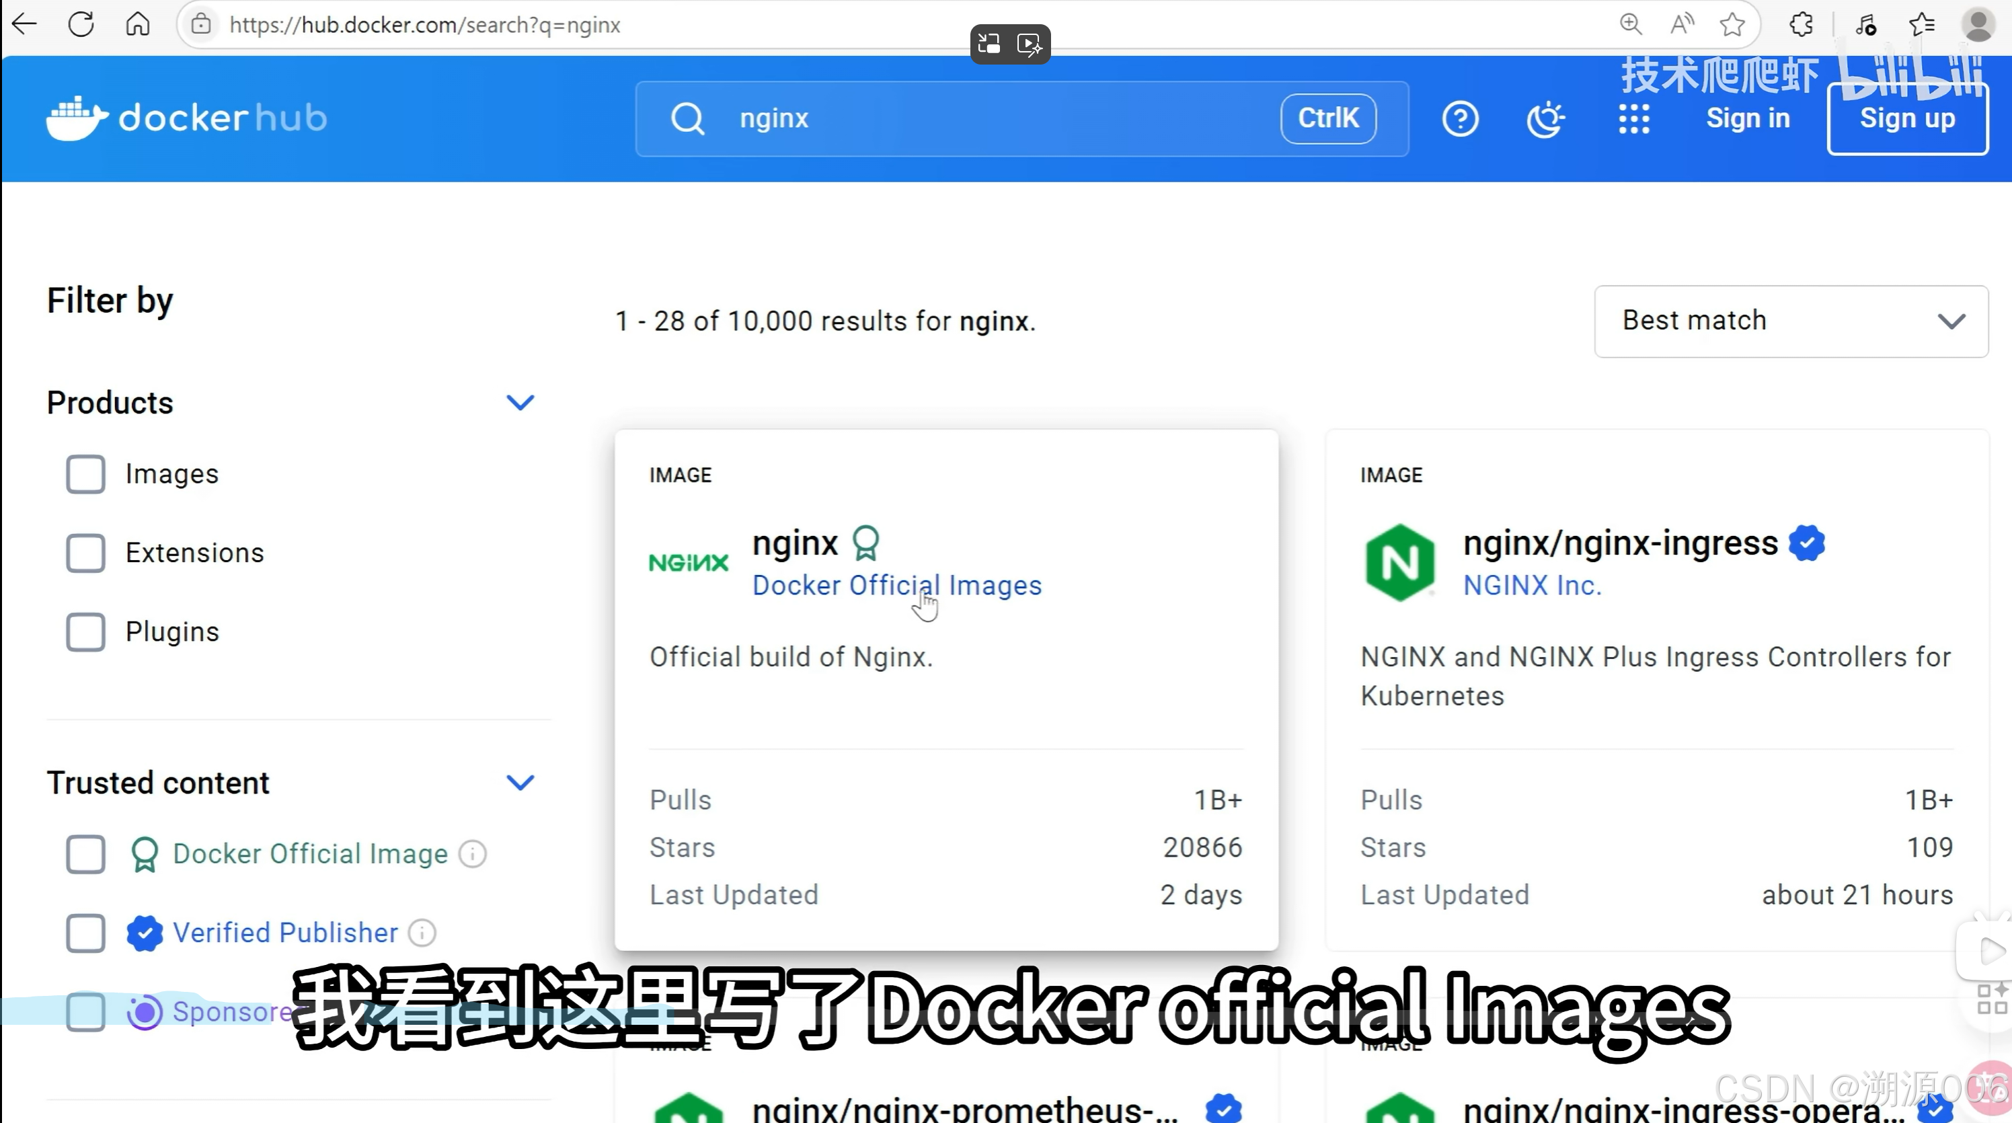Screen dimensions: 2012x1123
Task: View site info lock icon in address bar
Action: [201, 24]
